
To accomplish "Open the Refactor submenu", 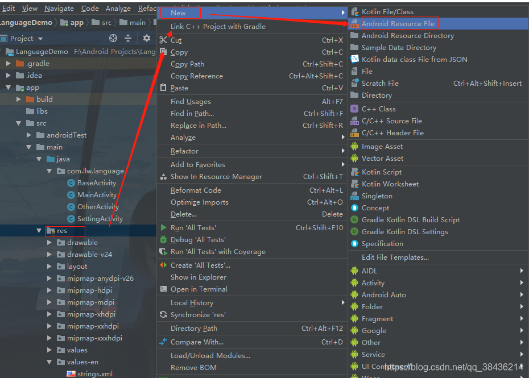I will tap(253, 151).
